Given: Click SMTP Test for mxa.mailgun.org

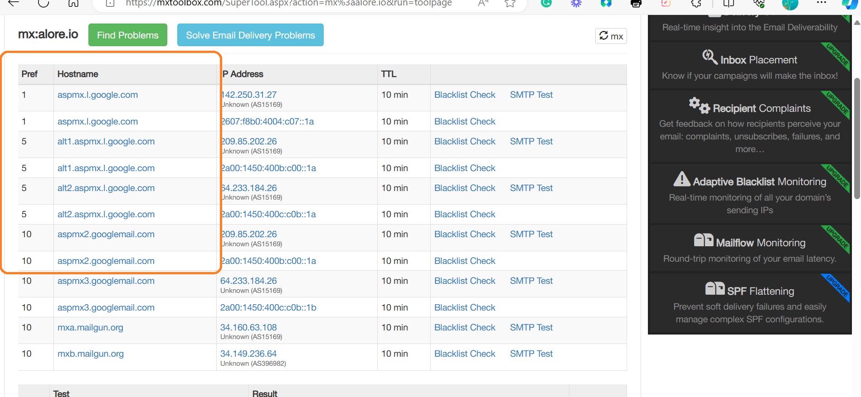Looking at the screenshot, I should [x=531, y=327].
